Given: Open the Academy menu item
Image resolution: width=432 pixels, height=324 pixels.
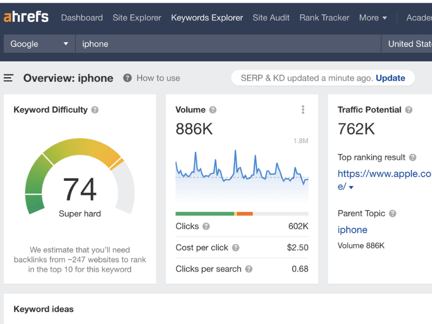Looking at the screenshot, I should coord(419,18).
